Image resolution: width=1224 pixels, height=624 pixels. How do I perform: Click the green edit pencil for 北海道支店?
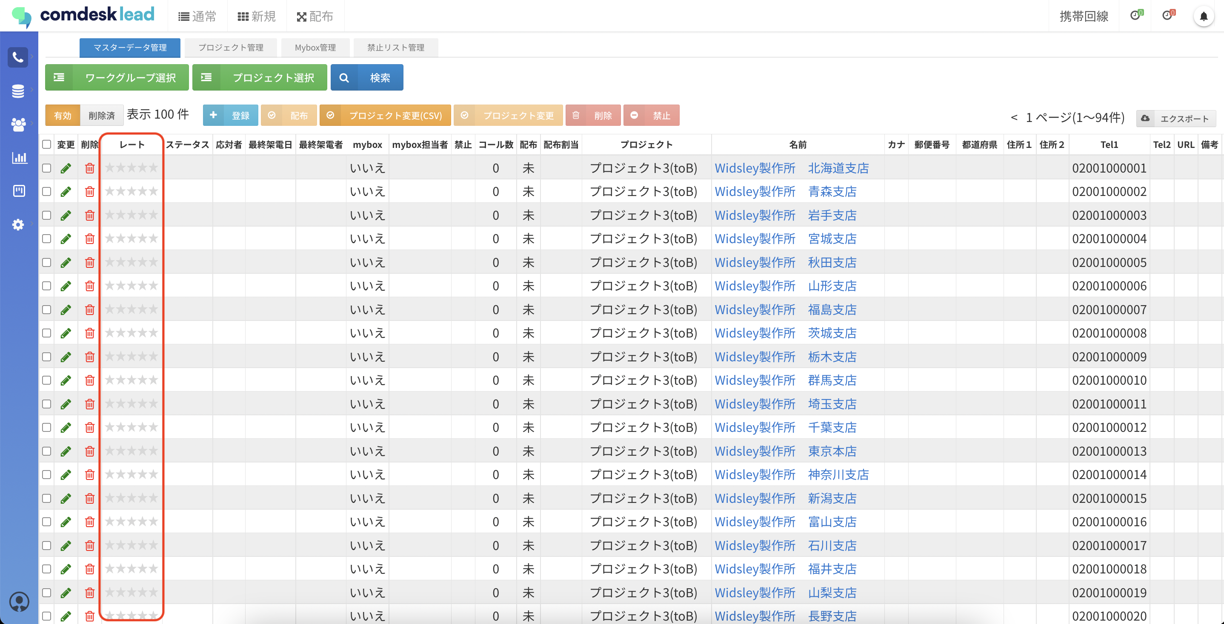click(66, 168)
